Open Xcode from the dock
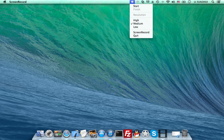Viewport: 224px width, 140px height. coord(75,134)
